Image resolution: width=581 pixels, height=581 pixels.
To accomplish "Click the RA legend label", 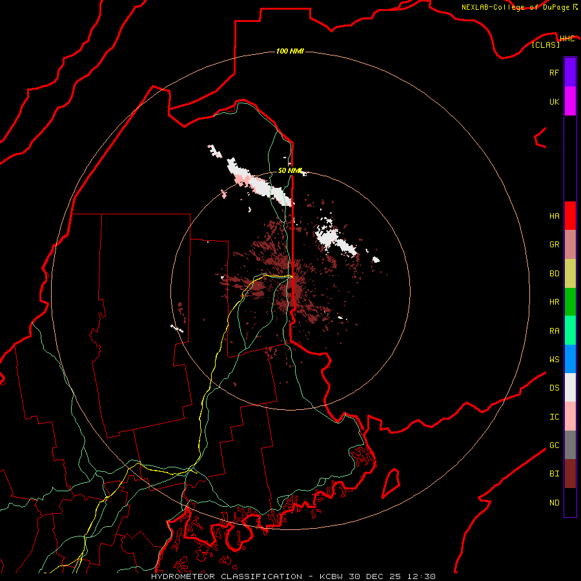I will pyautogui.click(x=554, y=331).
